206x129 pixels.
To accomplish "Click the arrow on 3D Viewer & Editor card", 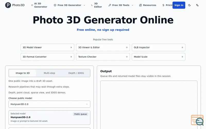I will point(127,47).
